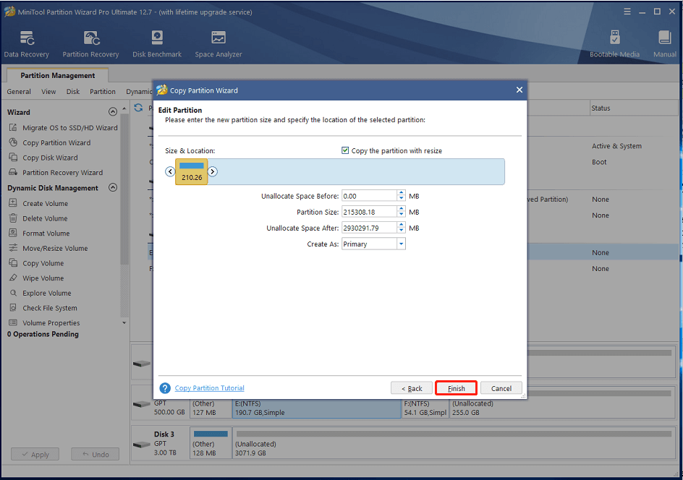Click the Unallocate Space After field
The height and width of the screenshot is (480, 683).
pos(370,228)
